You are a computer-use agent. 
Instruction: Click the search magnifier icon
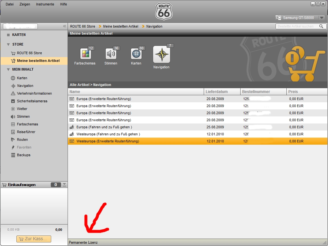(321, 26)
